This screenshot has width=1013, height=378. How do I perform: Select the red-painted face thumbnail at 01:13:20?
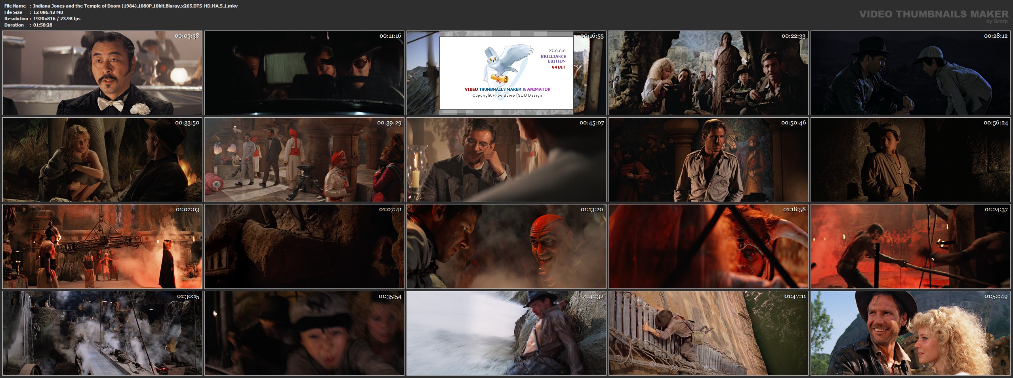pos(506,246)
